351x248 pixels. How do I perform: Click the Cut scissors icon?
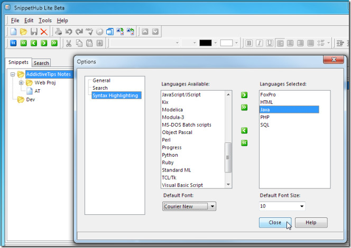coord(69,43)
